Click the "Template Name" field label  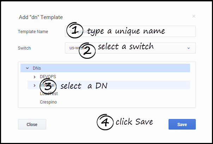click(x=33, y=31)
